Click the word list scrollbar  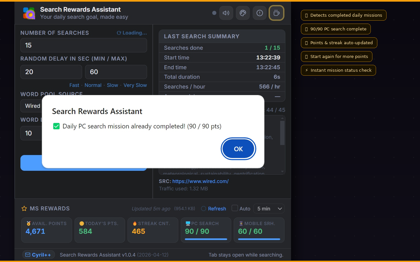(283, 133)
